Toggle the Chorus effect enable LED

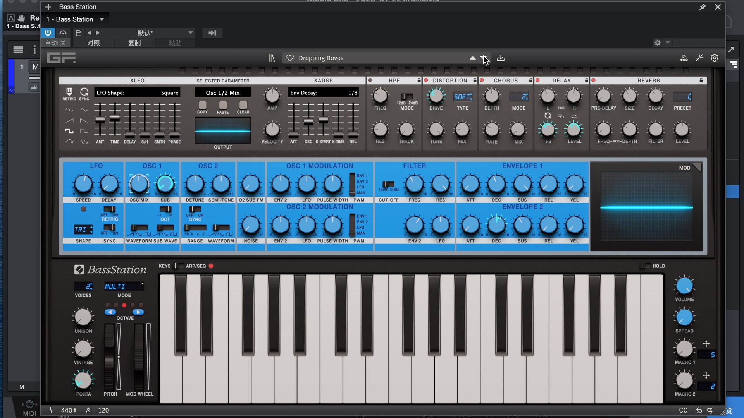point(482,81)
